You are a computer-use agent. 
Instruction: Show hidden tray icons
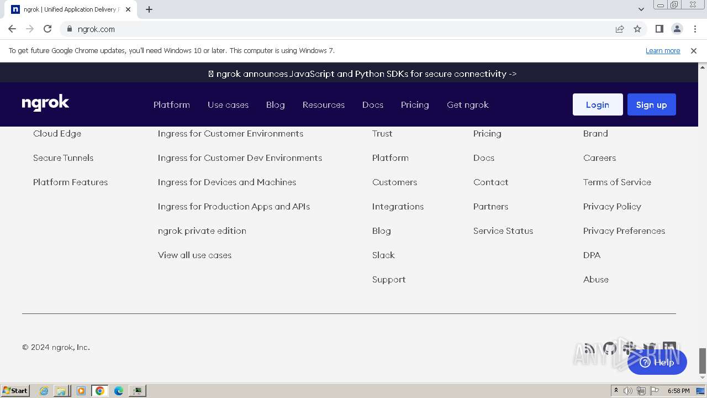[616, 391]
